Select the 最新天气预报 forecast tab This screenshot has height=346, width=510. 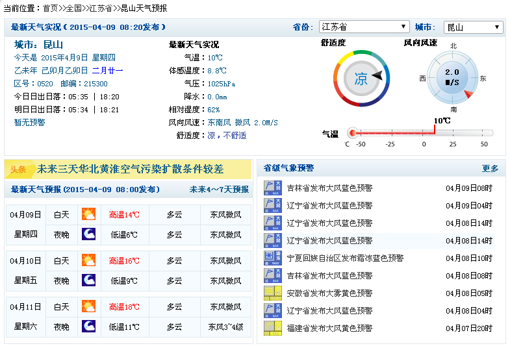coord(84,190)
